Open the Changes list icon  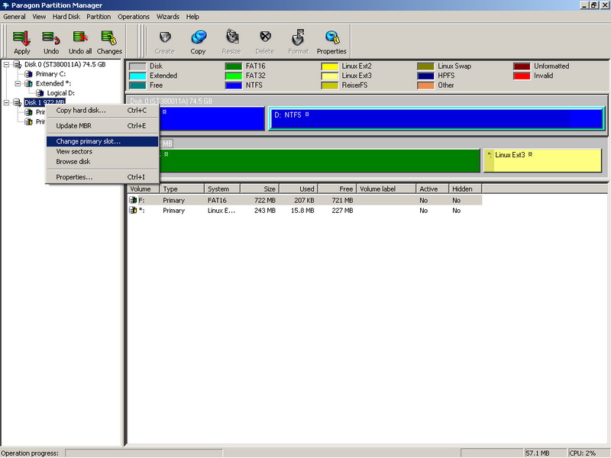click(108, 37)
